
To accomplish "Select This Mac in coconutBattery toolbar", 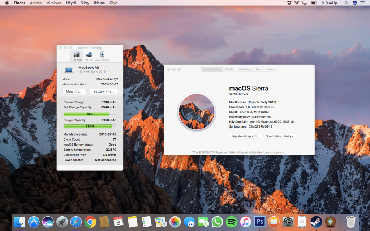I will pos(77,57).
